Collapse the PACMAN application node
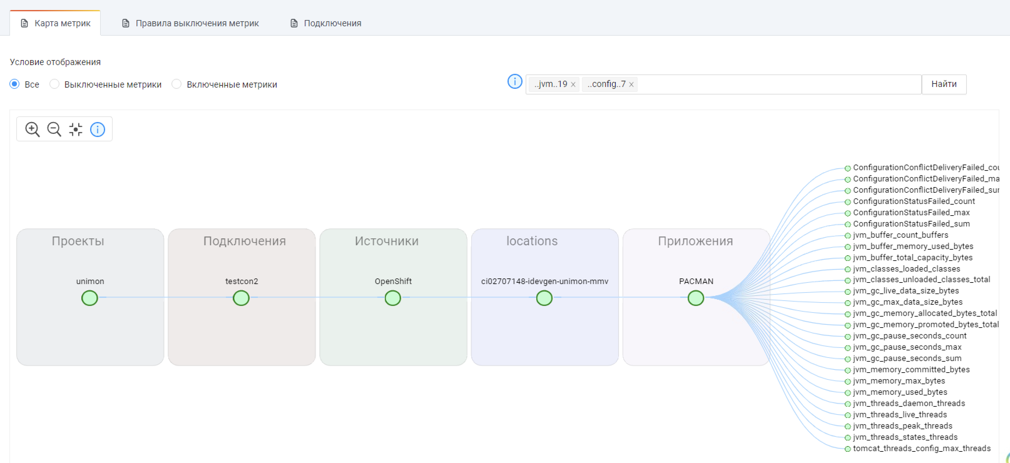The height and width of the screenshot is (463, 1010). point(696,298)
